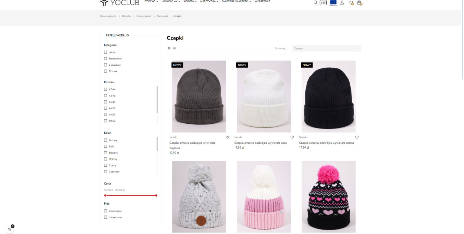
Task: Open the gray brown beanie product image
Action: (x=199, y=97)
